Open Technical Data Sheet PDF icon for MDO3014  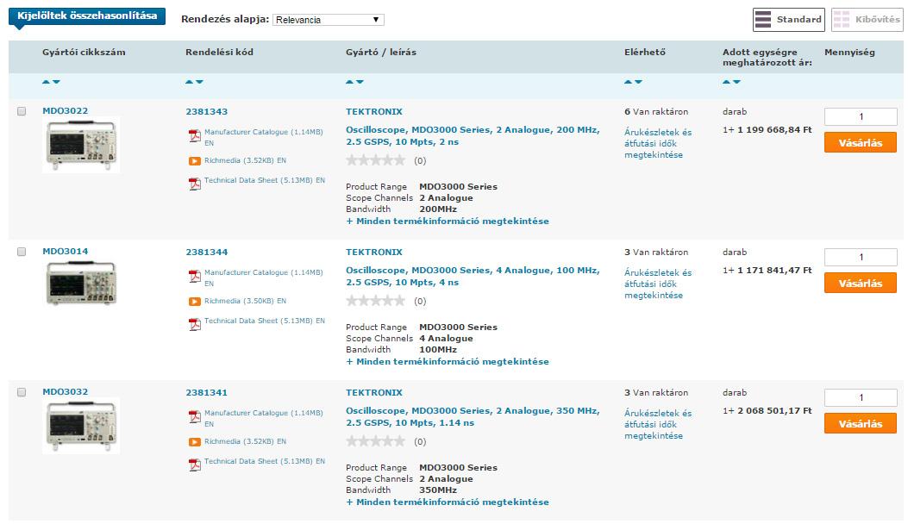(x=195, y=325)
